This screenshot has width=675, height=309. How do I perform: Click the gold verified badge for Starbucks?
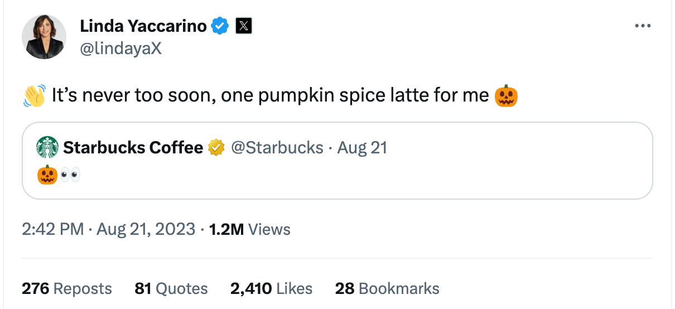(216, 147)
